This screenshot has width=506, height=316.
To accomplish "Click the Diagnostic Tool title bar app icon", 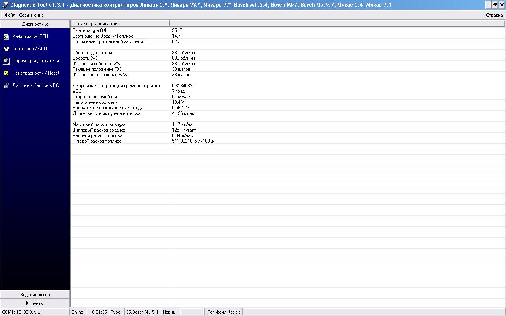I will [5, 5].
